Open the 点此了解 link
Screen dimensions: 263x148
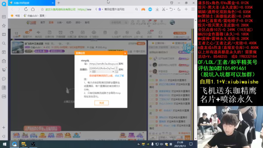(x=119, y=76)
